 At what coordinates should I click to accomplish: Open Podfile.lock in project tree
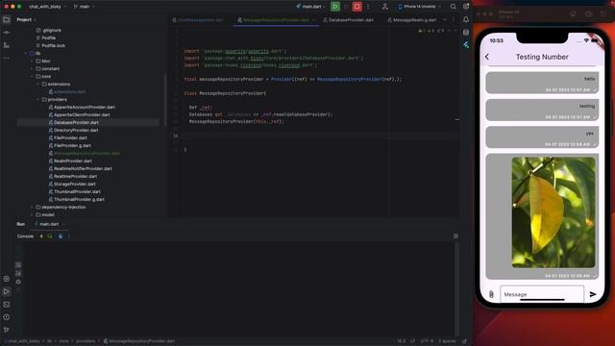[x=53, y=45]
